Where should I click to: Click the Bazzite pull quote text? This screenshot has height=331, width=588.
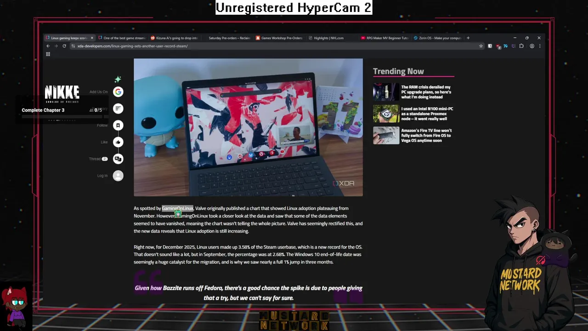pyautogui.click(x=249, y=293)
